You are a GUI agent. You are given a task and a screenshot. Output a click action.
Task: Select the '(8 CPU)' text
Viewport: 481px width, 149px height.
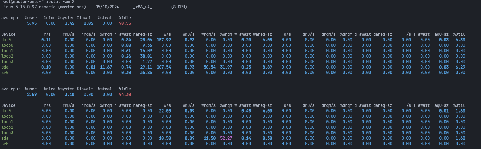(x=179, y=7)
